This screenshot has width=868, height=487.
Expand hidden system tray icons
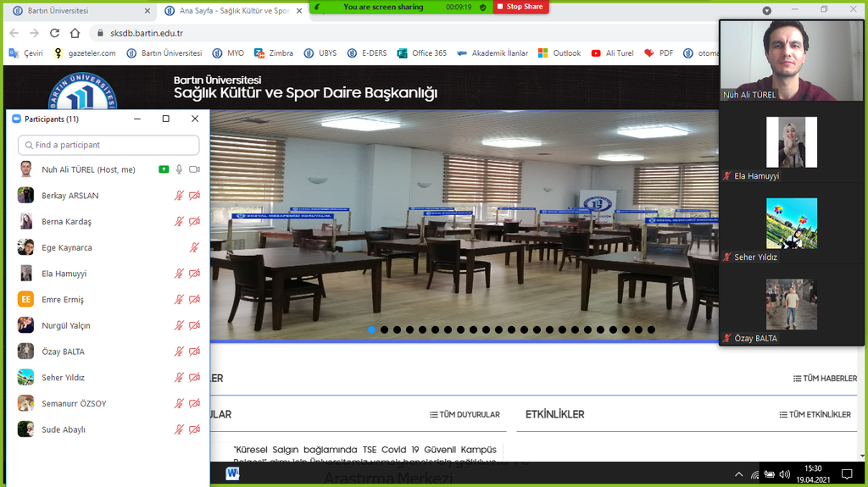coord(738,473)
